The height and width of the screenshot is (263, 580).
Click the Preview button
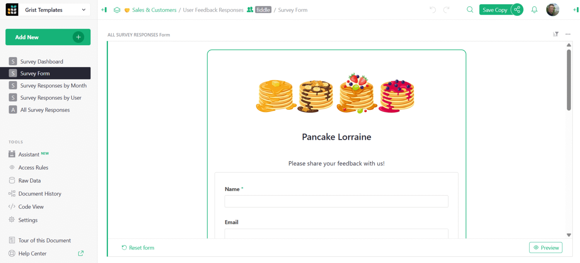[x=546, y=248]
